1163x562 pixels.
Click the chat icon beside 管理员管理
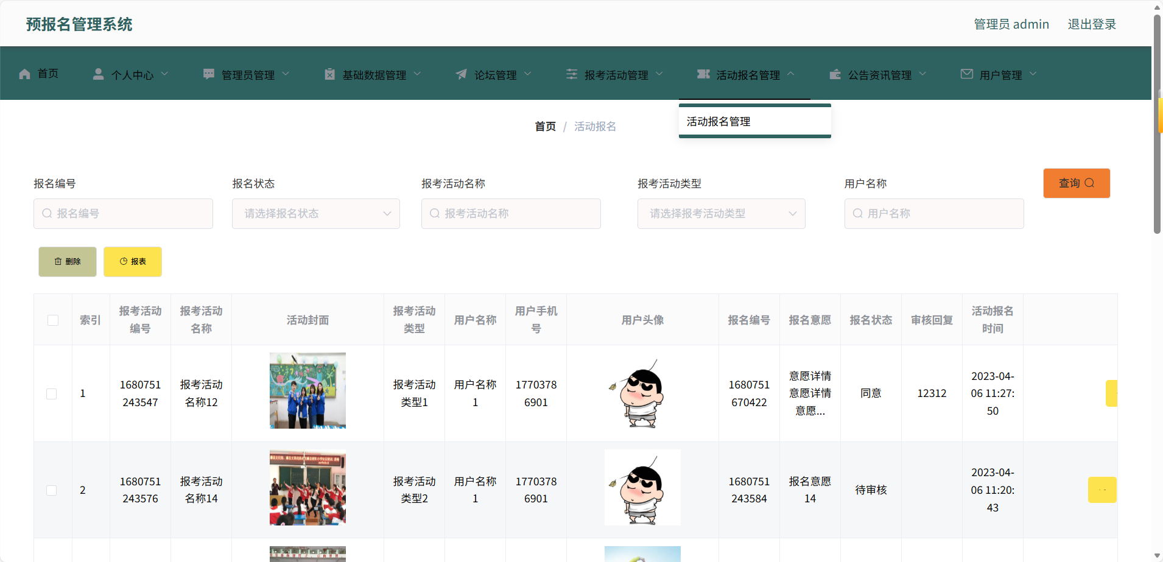209,74
